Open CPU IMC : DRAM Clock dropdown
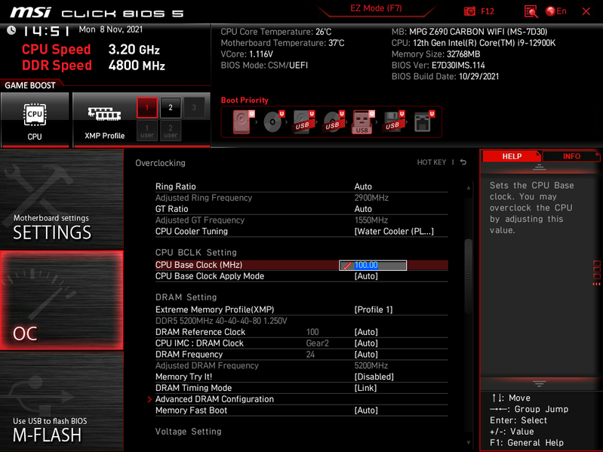Screen dimensions: 603x452 click(366, 343)
